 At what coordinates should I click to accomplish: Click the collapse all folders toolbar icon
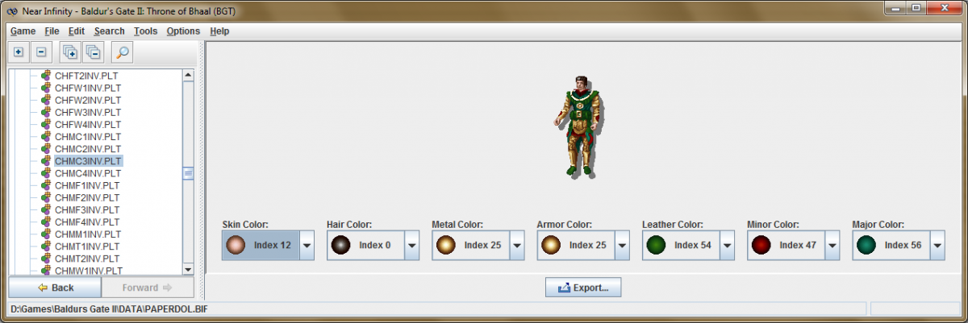[94, 52]
